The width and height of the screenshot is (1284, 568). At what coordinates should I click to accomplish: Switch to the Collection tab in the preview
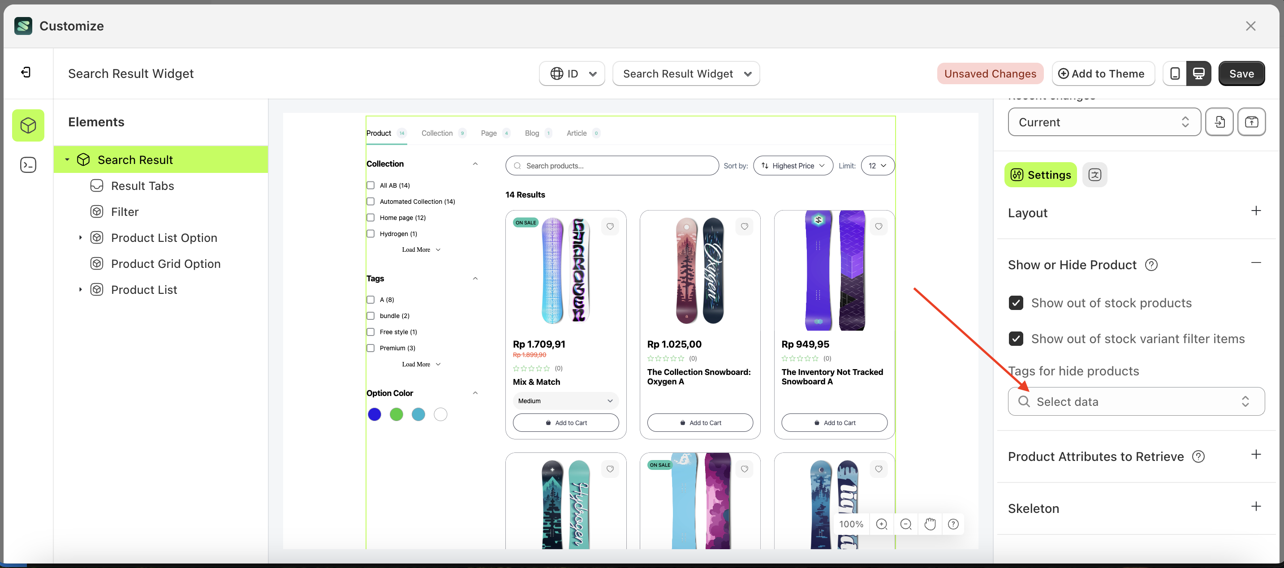[437, 133]
